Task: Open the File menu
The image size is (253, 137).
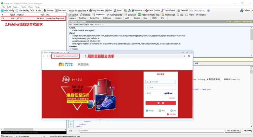Action: tap(3, 7)
